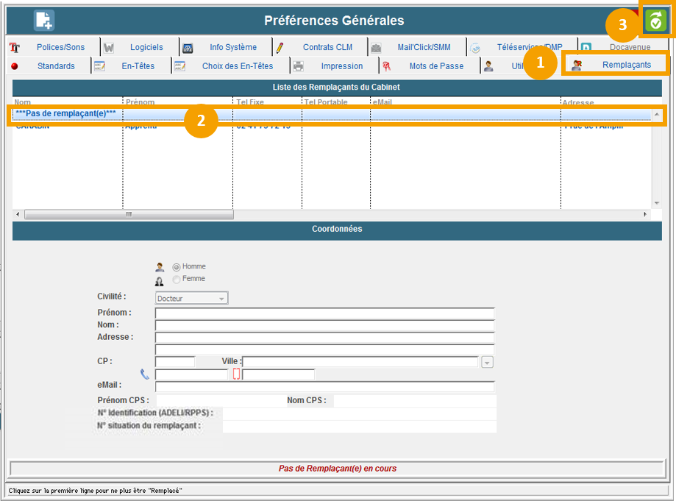The image size is (676, 501).
Task: Click the horizontal scrollbar thumb
Action: point(129,214)
